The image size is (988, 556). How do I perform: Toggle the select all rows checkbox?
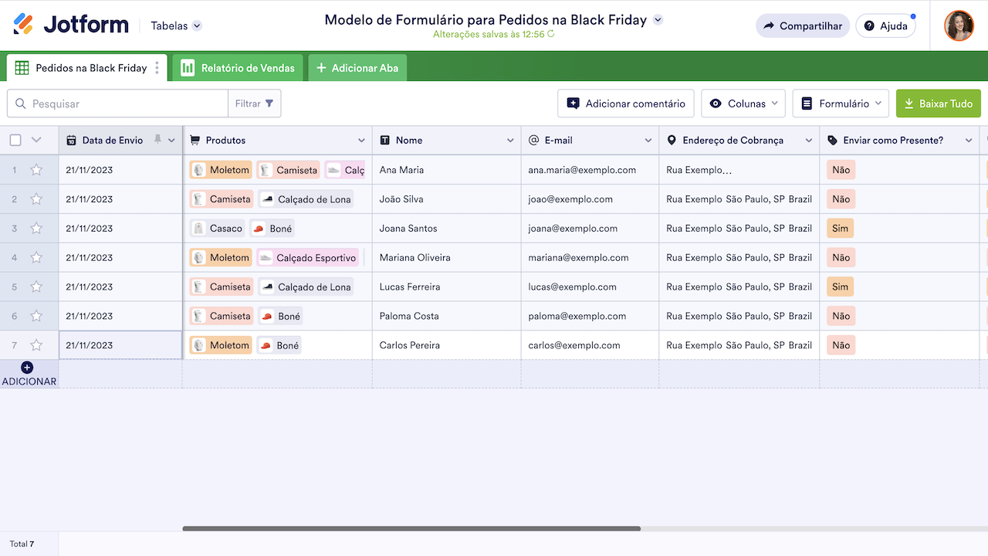[x=15, y=140]
